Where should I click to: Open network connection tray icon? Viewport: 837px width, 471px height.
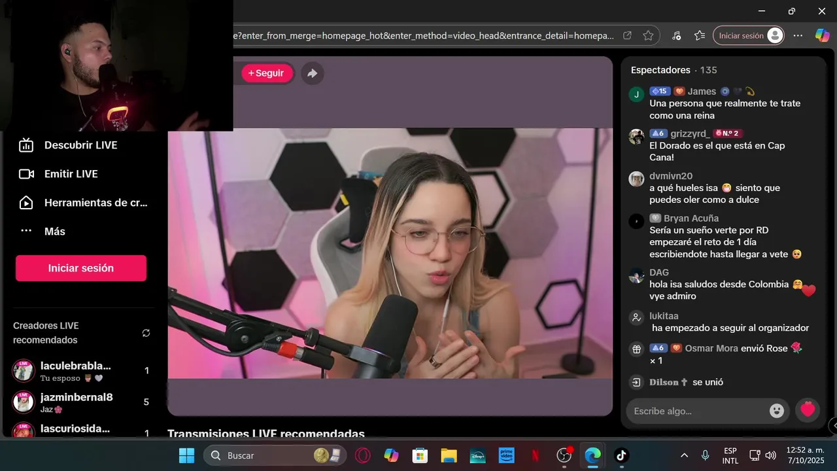point(755,455)
